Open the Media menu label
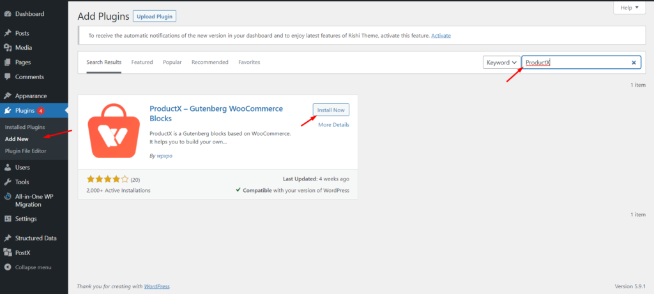Image resolution: width=654 pixels, height=294 pixels. click(24, 47)
